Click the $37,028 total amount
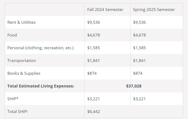 pos(134,86)
